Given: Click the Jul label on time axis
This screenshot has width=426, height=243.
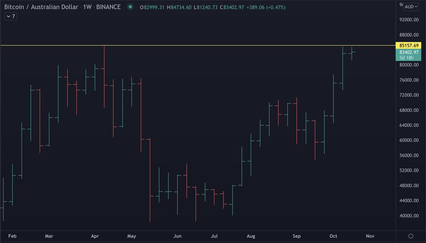Looking at the screenshot, I should [x=214, y=236].
